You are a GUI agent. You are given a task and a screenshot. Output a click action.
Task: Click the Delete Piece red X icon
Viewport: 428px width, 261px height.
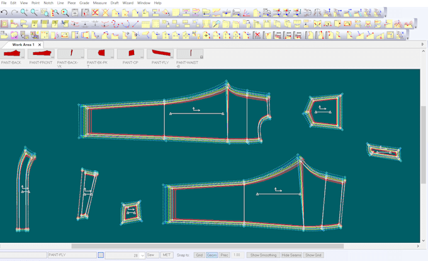pyautogui.click(x=95, y=13)
